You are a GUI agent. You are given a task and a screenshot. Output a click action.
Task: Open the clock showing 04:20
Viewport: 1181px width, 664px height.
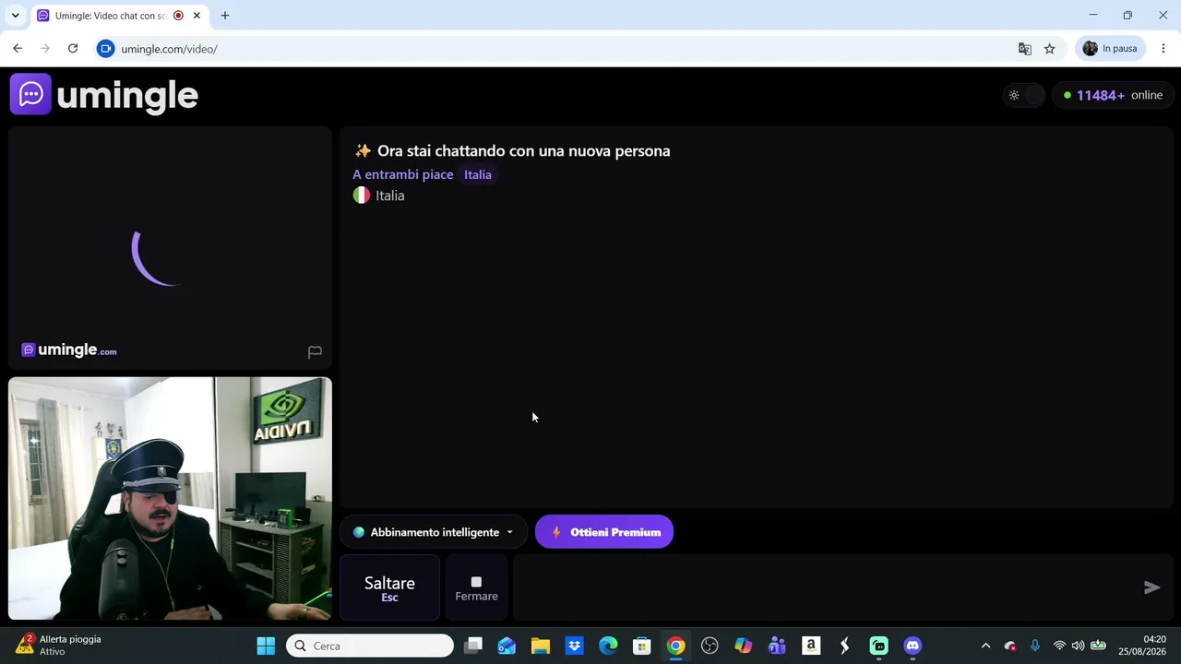point(1142,646)
